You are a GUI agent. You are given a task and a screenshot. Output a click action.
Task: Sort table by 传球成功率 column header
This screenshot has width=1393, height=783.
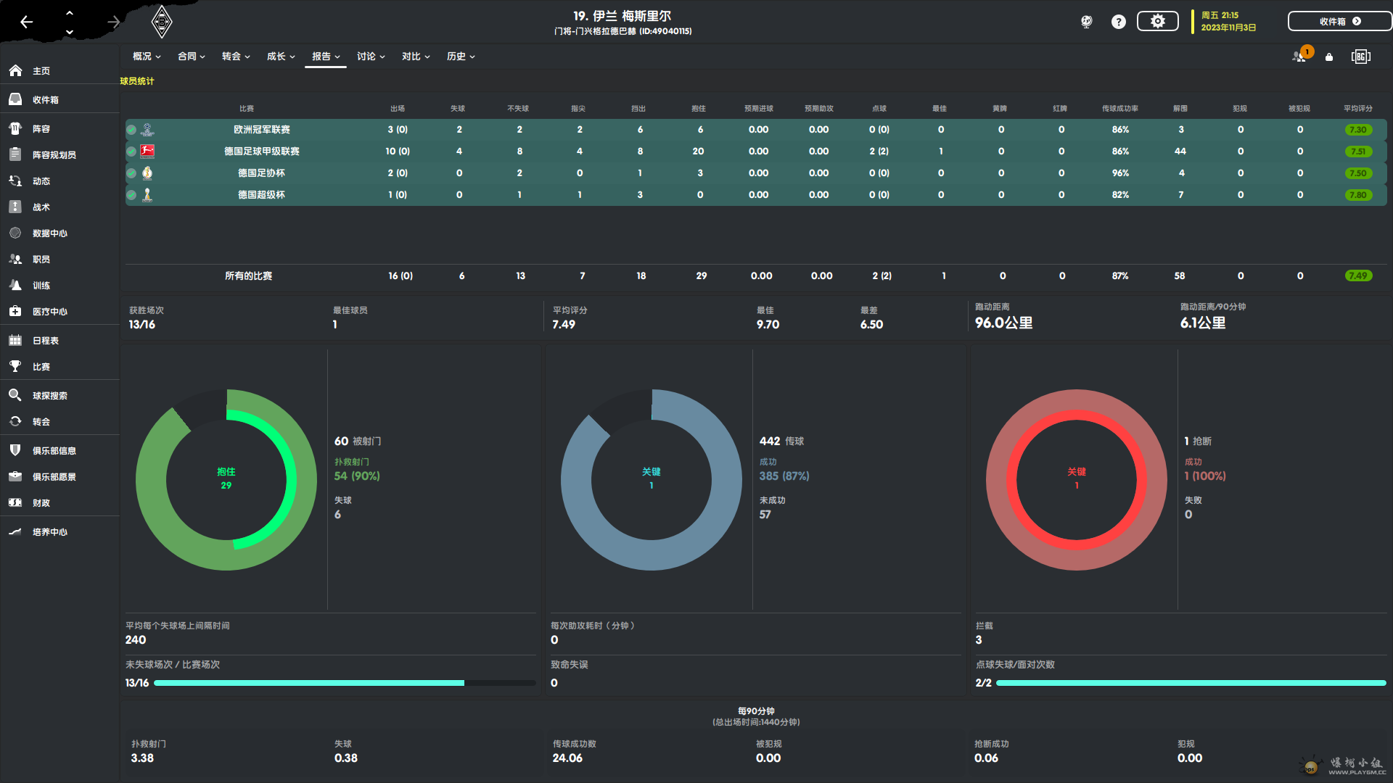tap(1120, 109)
